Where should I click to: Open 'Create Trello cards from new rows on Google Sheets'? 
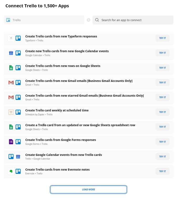pyautogui.click(x=63, y=66)
